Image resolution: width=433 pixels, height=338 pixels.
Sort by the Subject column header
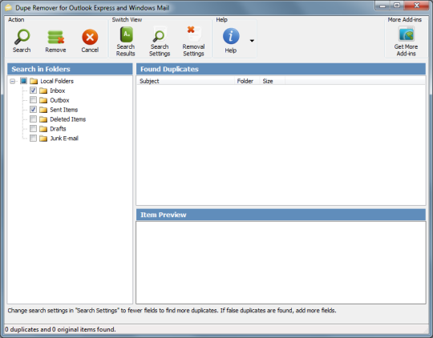(185, 81)
